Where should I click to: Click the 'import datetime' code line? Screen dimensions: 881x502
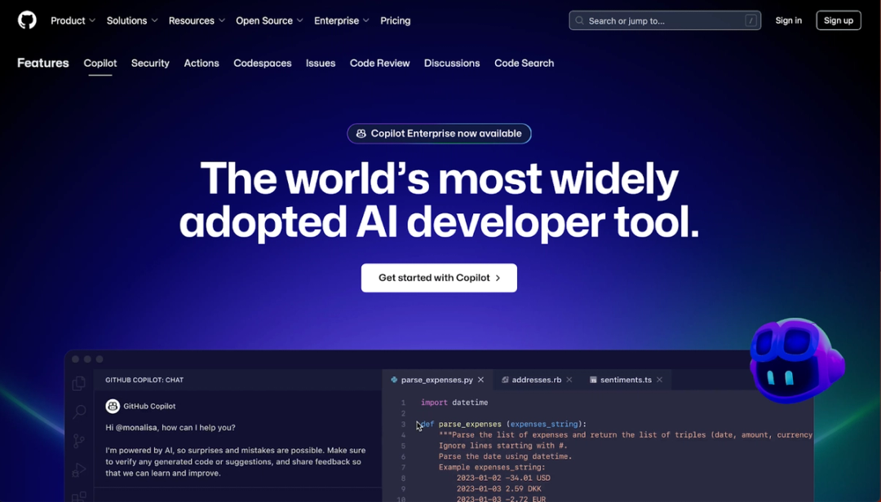(x=454, y=403)
